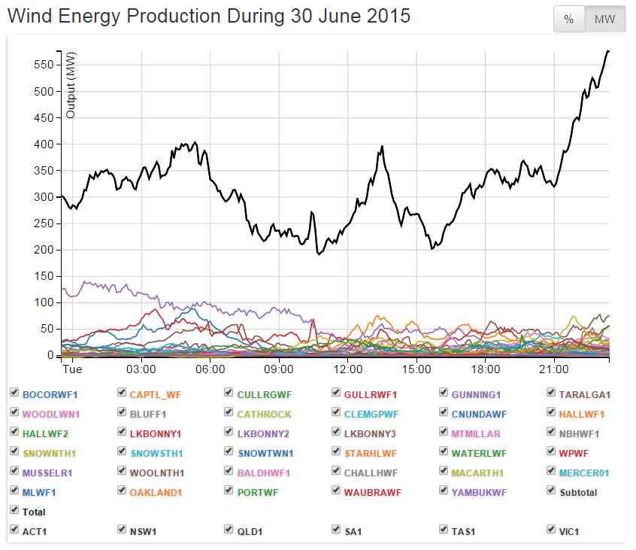The width and height of the screenshot is (636, 550).
Task: Click the WAUBRAWF legend label
Action: click(x=372, y=492)
